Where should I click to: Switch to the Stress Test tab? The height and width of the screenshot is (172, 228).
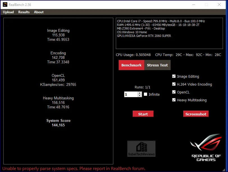pyautogui.click(x=157, y=65)
